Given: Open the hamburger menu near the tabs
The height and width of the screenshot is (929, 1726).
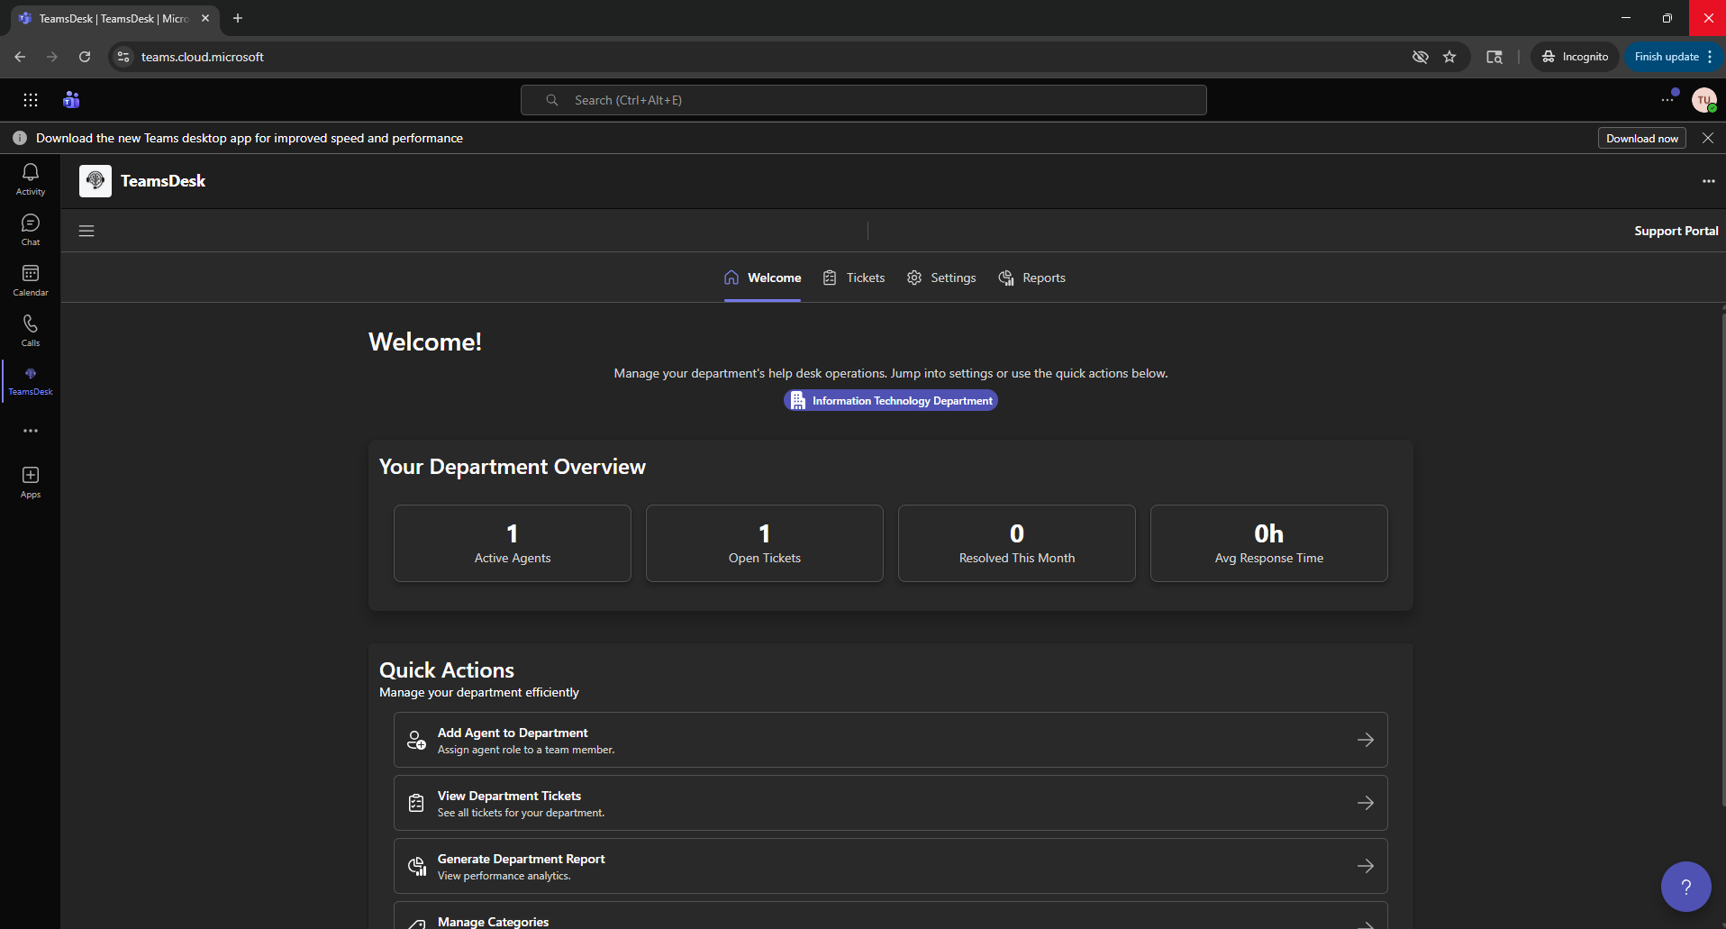Looking at the screenshot, I should pyautogui.click(x=86, y=231).
